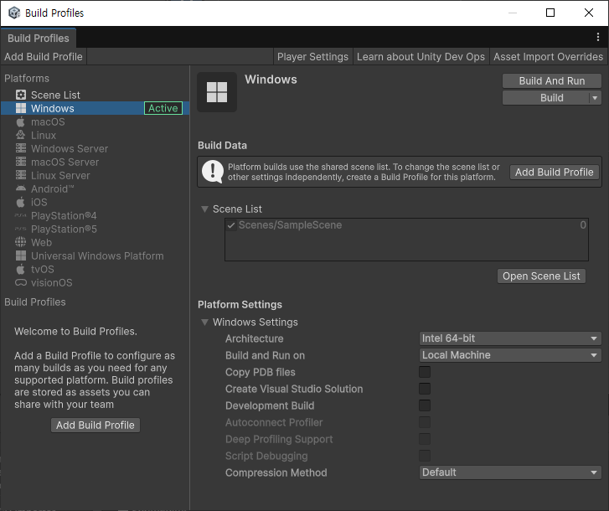Click the macOS Server icon

(21, 162)
